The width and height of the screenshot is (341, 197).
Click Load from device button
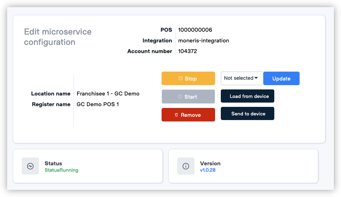point(248,96)
